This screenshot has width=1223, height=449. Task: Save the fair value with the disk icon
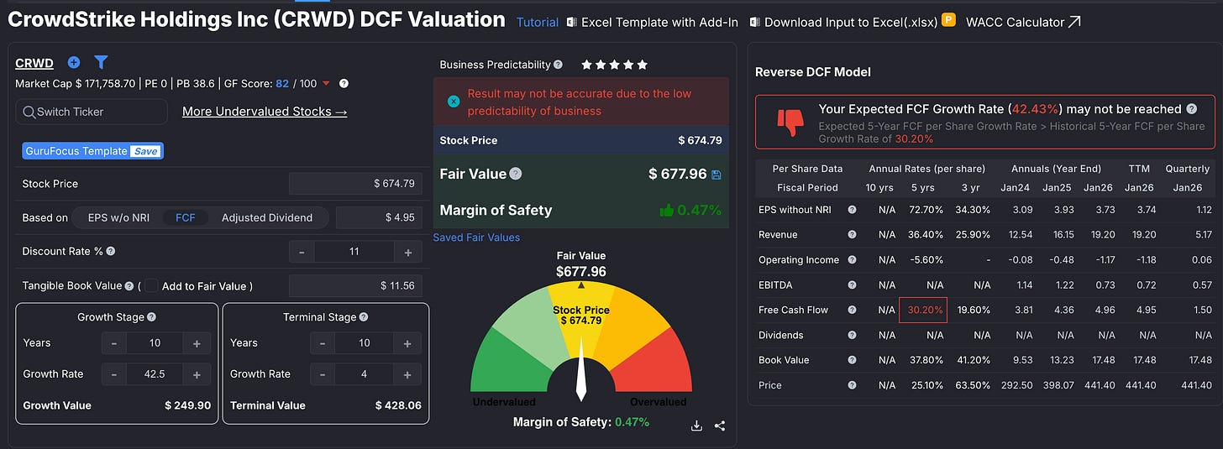click(716, 175)
